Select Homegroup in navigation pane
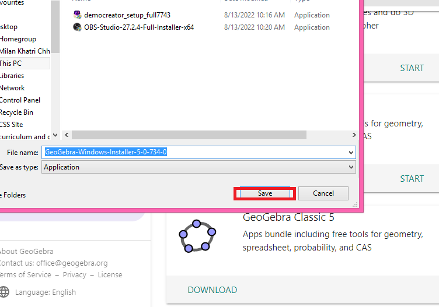The image size is (439, 307). pos(18,39)
